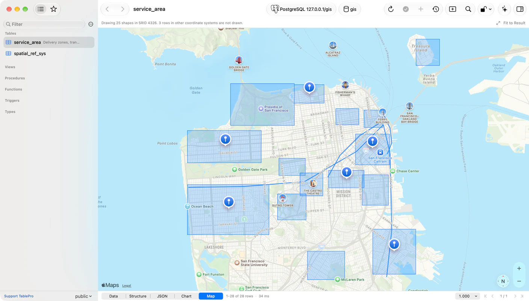Open the 1.000 row limit dropdown
Viewport: 529px width, 301px height.
tap(468, 296)
